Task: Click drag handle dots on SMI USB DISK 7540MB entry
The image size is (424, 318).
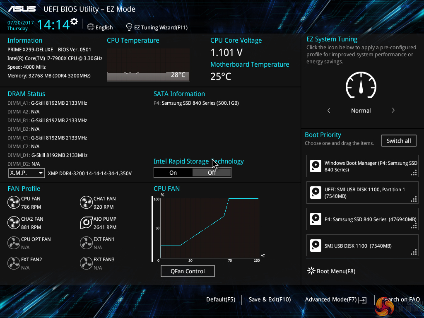Action: [414, 253]
